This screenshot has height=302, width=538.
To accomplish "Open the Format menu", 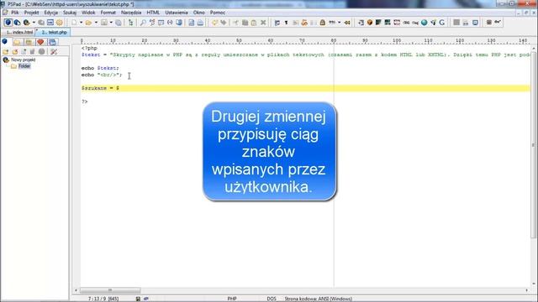I will (x=108, y=13).
